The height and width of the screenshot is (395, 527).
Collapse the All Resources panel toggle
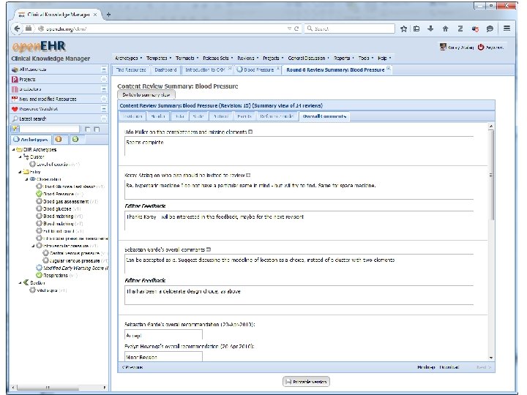[104, 69]
